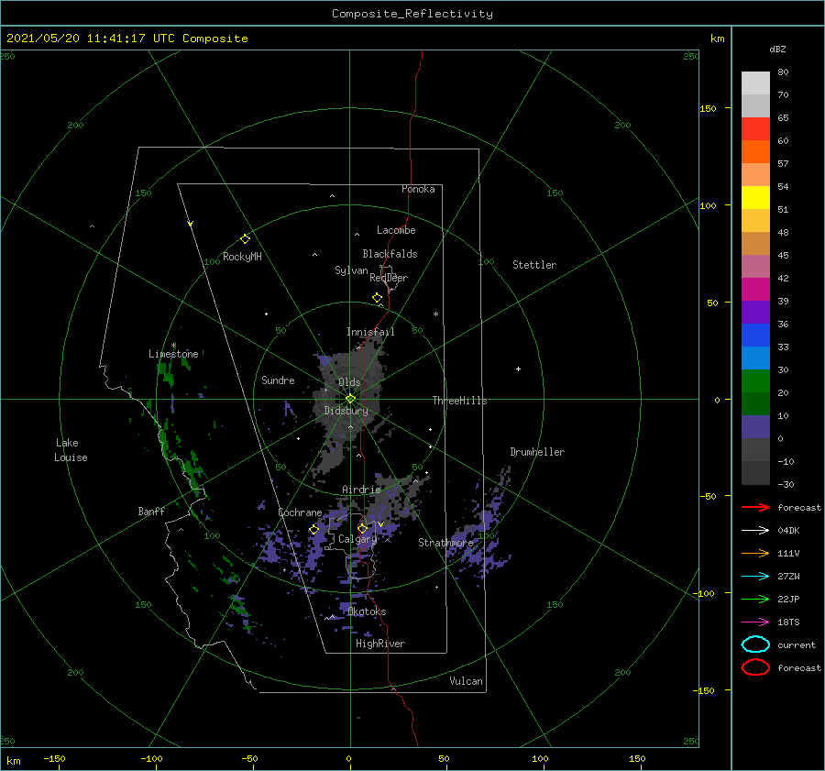Click the Lake Louise label
Viewport: 825px width, 771px height.
click(71, 450)
